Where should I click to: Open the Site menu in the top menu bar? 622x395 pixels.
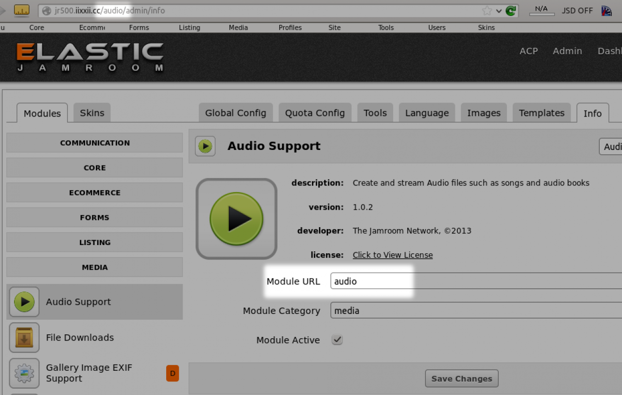[335, 28]
